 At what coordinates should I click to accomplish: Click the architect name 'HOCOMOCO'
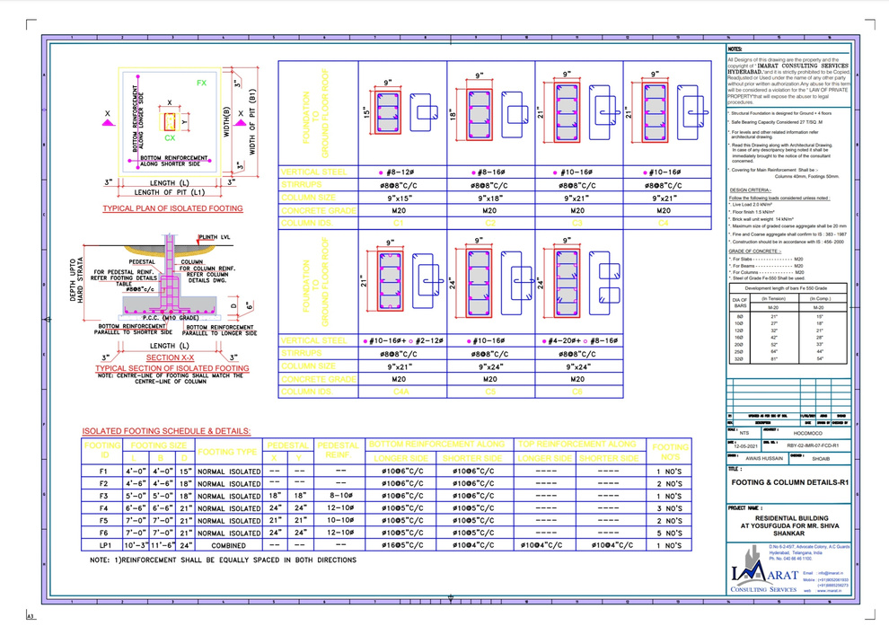[807, 433]
